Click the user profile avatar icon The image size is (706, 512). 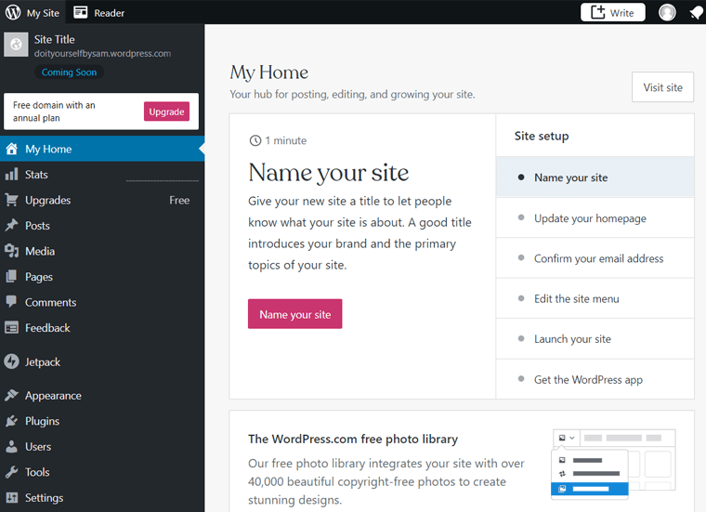coord(667,12)
